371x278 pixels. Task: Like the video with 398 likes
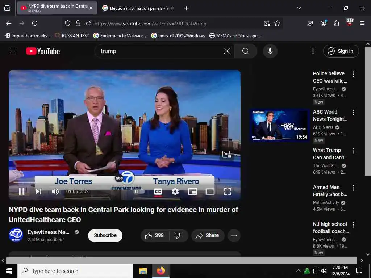(155, 235)
